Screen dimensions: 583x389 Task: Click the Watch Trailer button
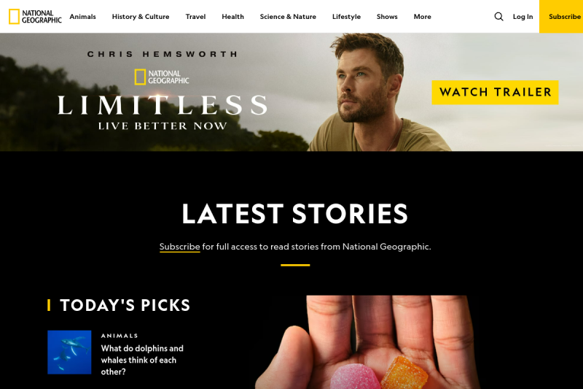coord(495,92)
